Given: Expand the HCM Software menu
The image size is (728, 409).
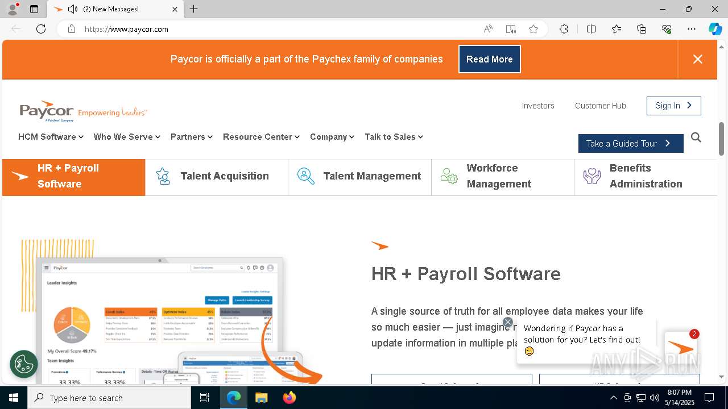Looking at the screenshot, I should click(x=51, y=137).
